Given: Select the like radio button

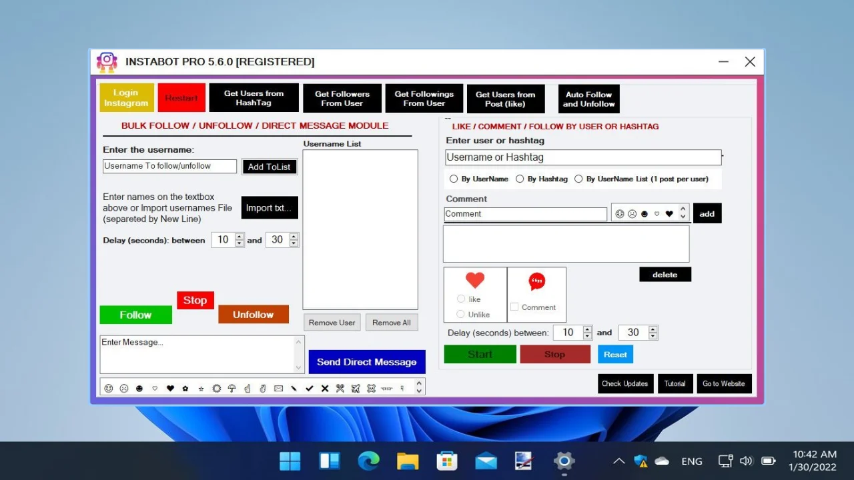Looking at the screenshot, I should (461, 299).
